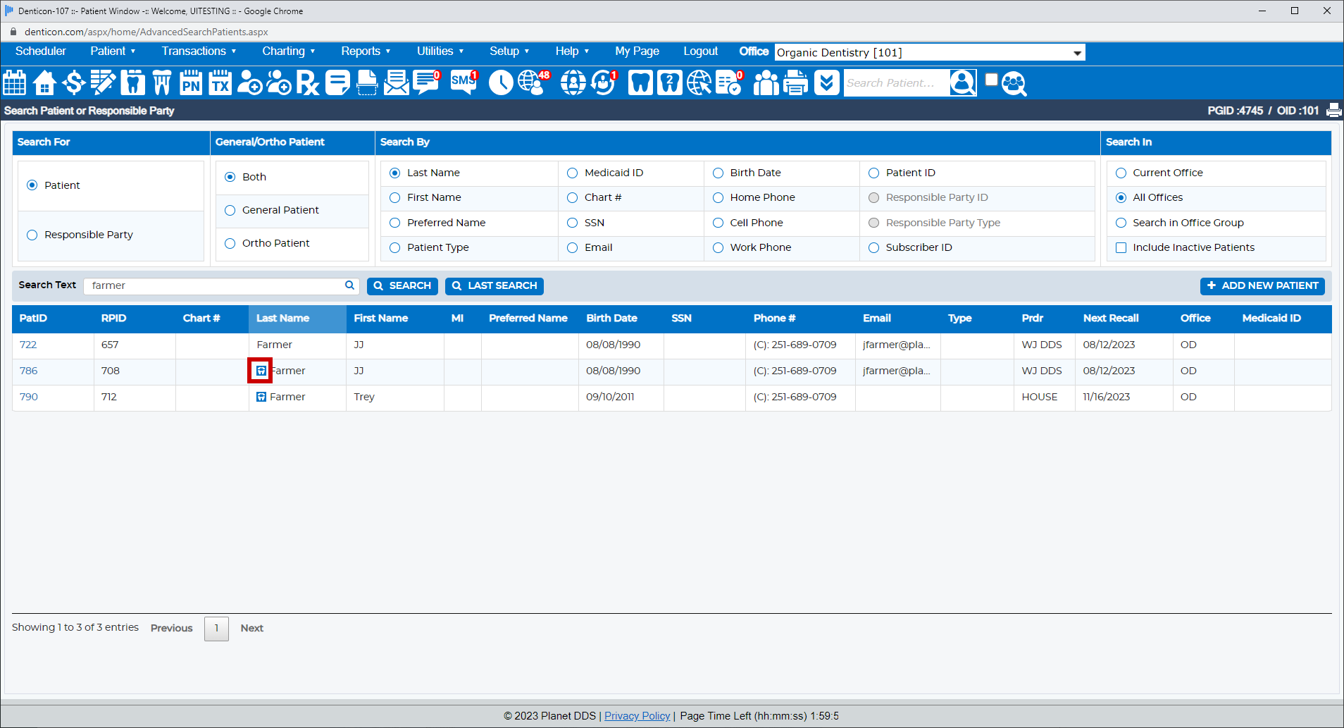Open patient ID 722 link

coord(28,345)
